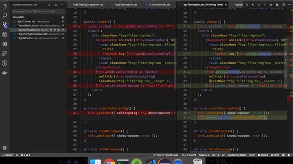Open the errors and warnings status bar counter
293x164 pixels.
pyautogui.click(x=25, y=155)
